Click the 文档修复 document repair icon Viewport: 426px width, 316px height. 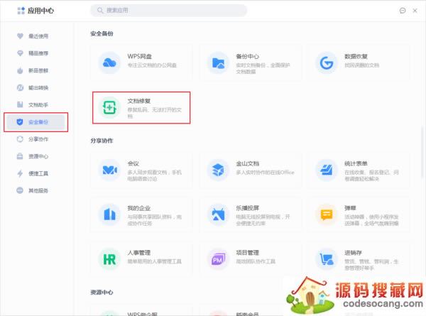point(110,107)
